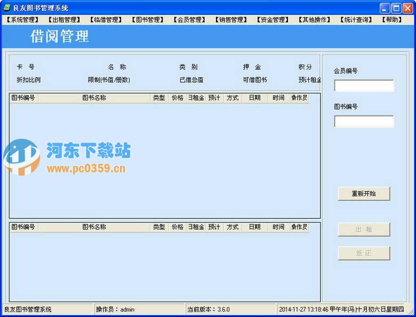
Task: Click the 返还 button
Action: (x=364, y=253)
